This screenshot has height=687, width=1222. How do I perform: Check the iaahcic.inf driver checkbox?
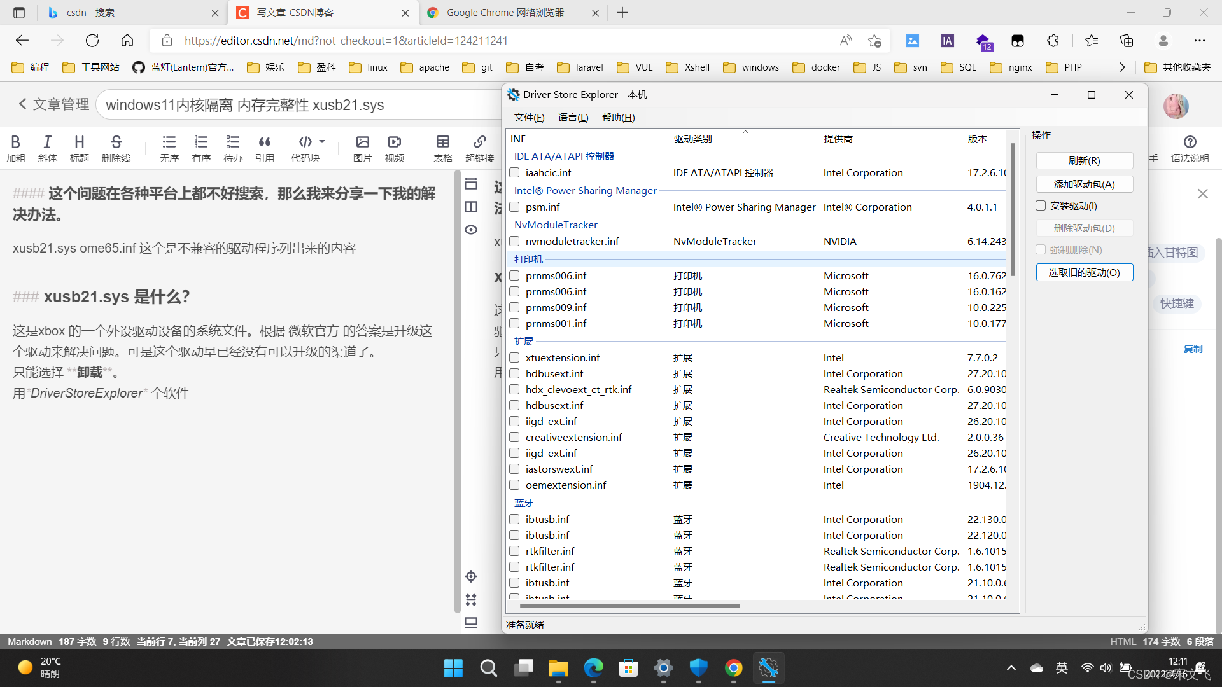coord(514,172)
